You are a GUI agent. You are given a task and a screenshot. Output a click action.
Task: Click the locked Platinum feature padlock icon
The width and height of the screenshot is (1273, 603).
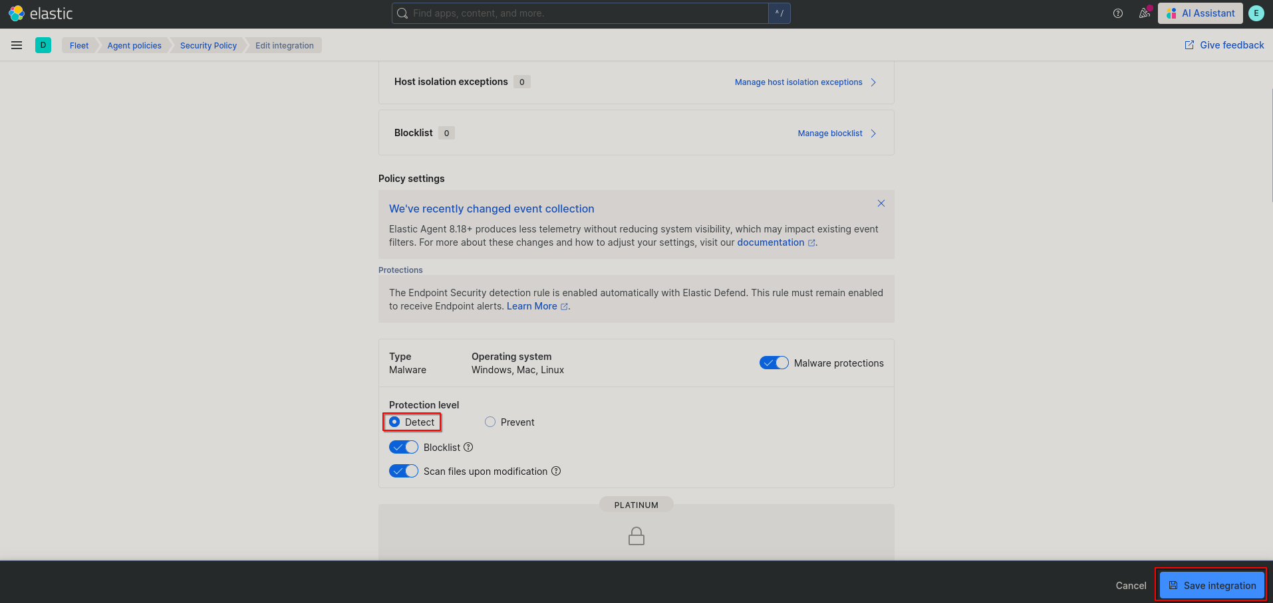click(x=636, y=536)
